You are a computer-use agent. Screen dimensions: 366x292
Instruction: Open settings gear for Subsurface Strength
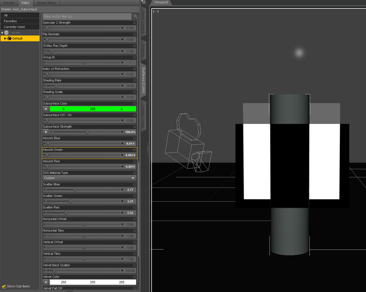click(134, 126)
